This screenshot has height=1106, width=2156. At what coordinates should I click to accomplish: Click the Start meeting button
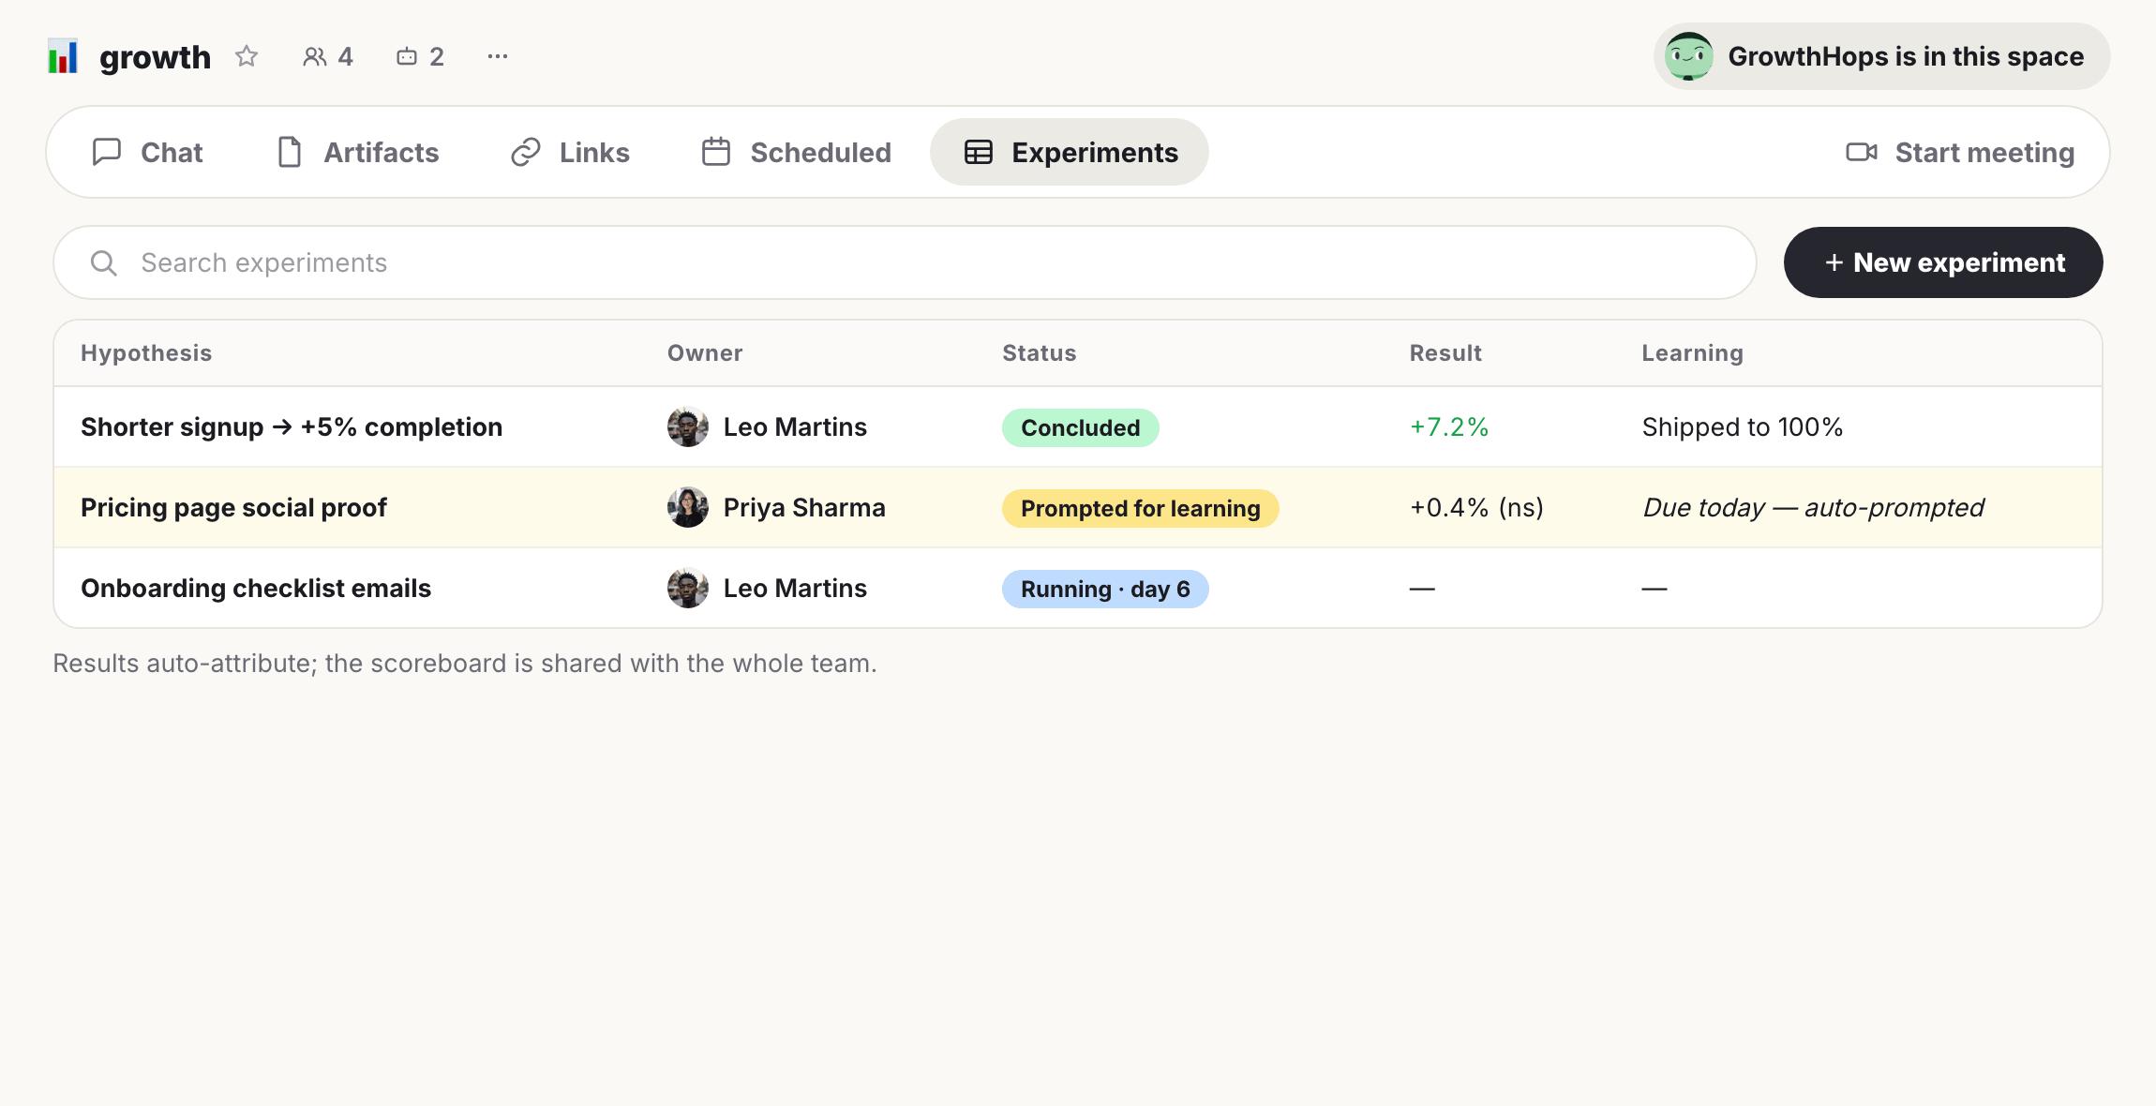click(1960, 152)
